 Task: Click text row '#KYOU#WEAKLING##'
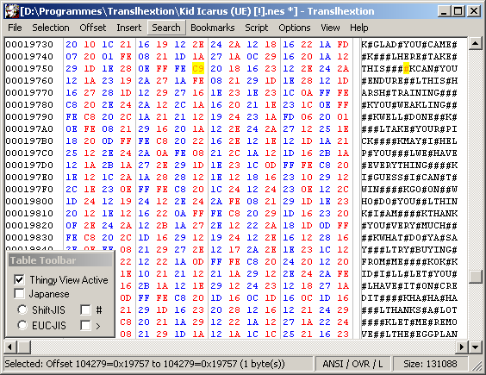tap(409, 105)
